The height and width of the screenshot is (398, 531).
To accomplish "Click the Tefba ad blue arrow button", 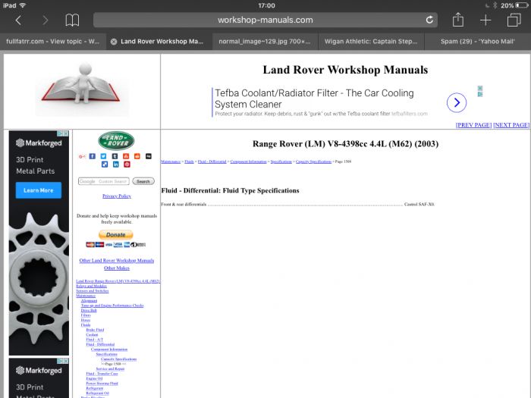I will pos(457,102).
